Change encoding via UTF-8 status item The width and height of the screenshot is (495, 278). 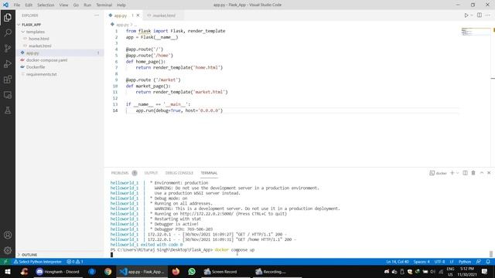439,262
